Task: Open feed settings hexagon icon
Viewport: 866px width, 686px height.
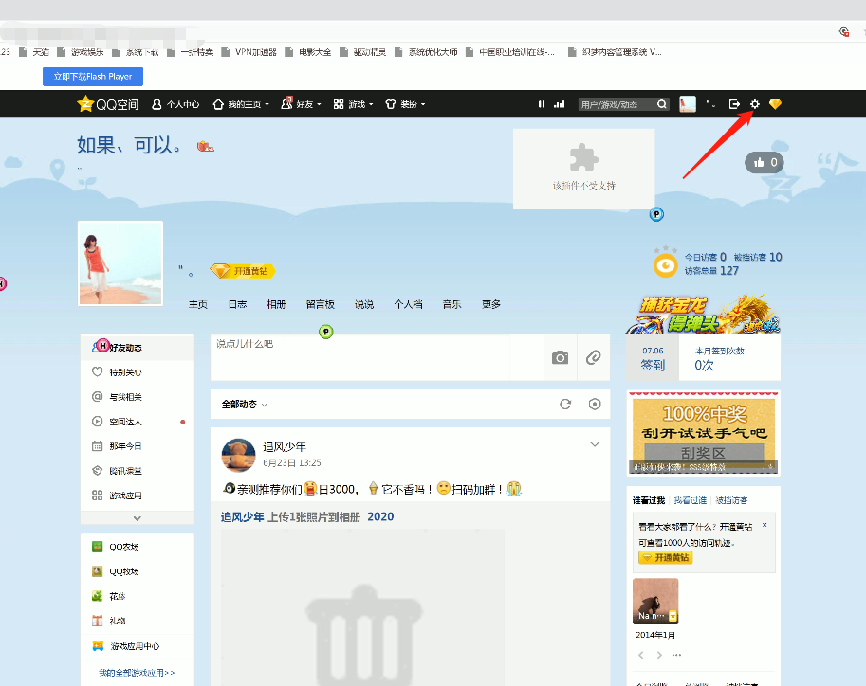Action: tap(595, 404)
